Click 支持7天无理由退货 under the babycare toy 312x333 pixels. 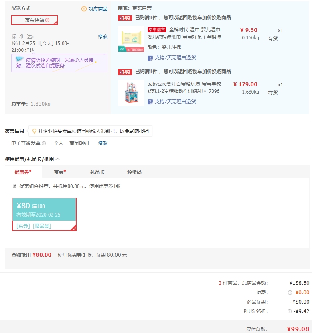point(175,102)
